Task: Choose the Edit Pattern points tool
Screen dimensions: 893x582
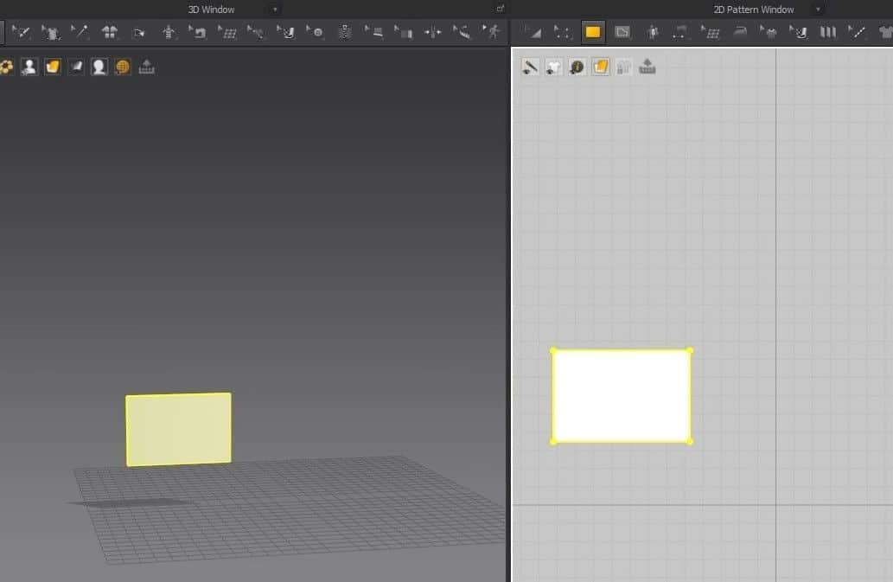Action: 562,33
